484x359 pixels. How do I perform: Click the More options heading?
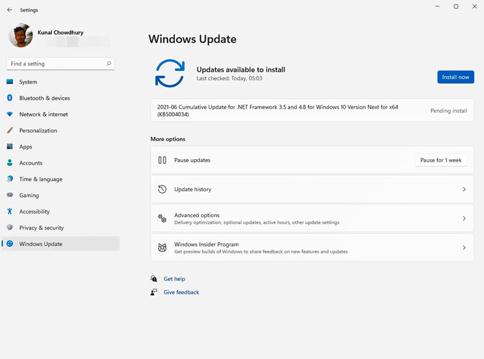168,139
